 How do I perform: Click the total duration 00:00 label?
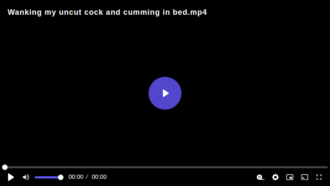pyautogui.click(x=99, y=177)
